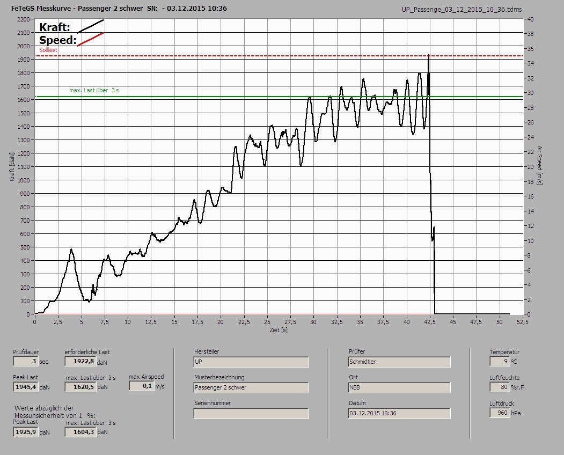This screenshot has width=564, height=455.
Task: Click the 52,5 tick on time axis
Action: 522,322
